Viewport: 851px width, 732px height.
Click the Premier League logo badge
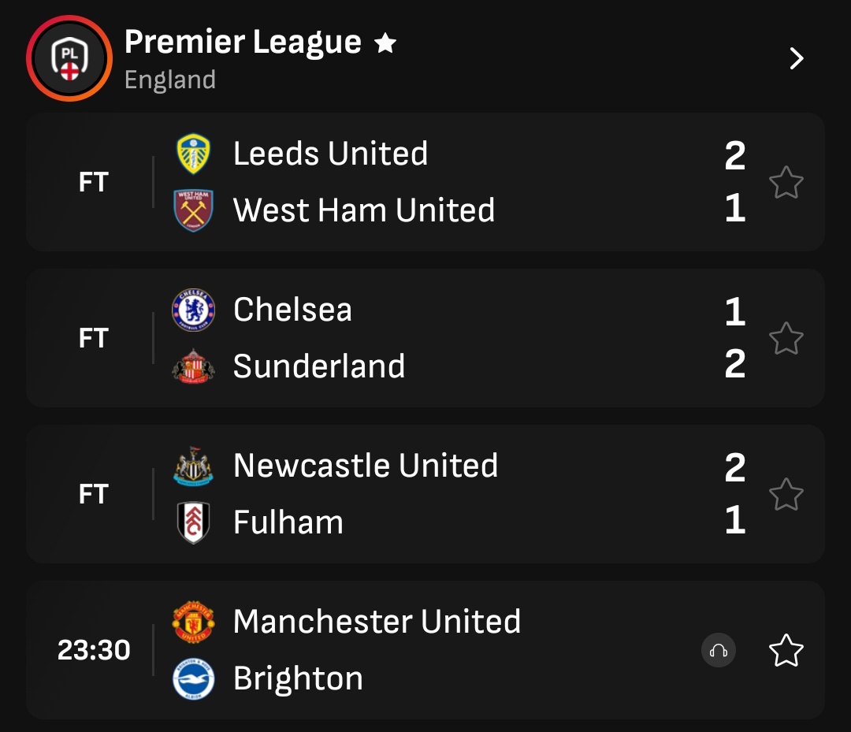(69, 58)
